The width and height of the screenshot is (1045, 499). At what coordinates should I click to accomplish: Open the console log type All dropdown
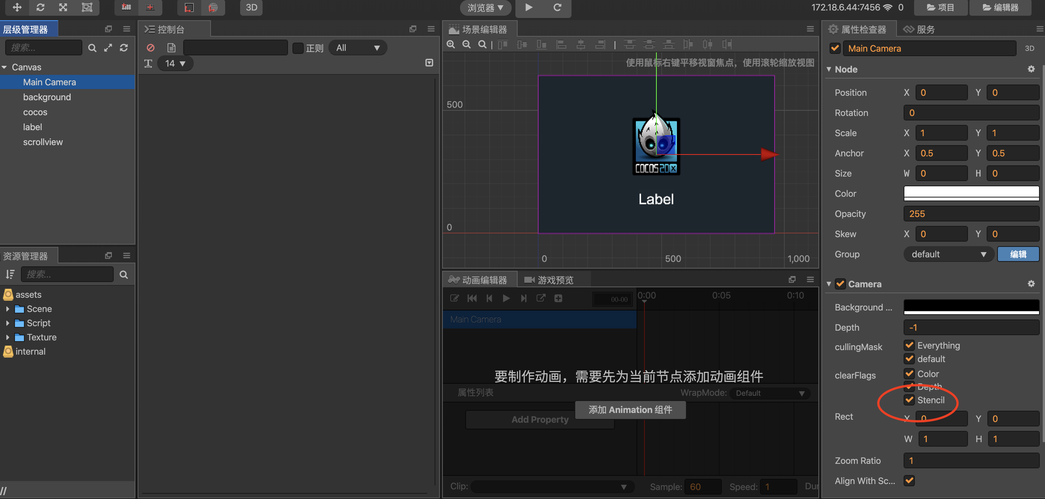pos(358,48)
